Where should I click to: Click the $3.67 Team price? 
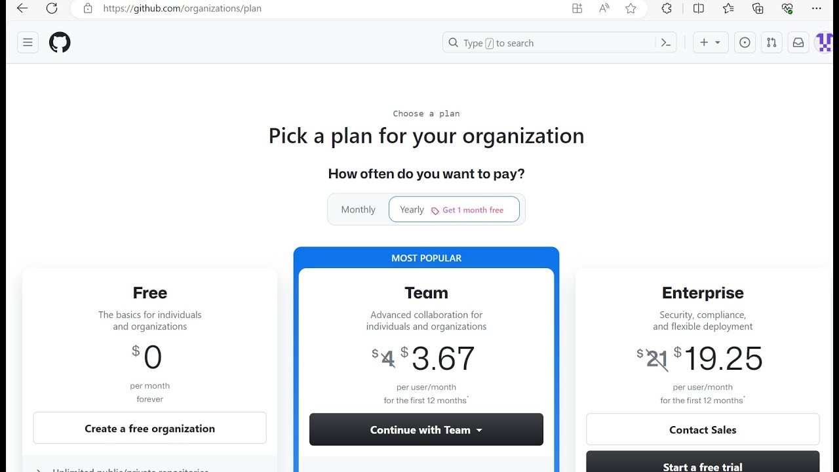point(438,359)
